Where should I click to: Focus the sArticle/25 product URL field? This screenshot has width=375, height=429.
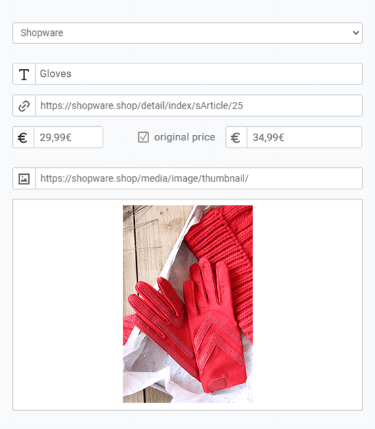click(199, 106)
